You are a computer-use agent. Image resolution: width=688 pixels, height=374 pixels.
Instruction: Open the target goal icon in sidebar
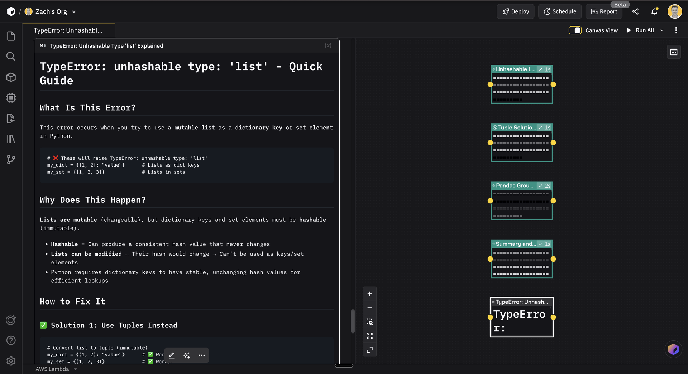pos(11,320)
